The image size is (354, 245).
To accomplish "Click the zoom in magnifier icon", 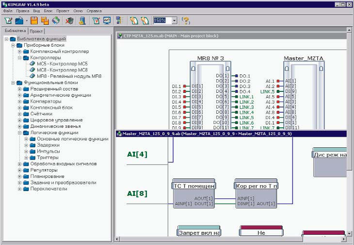I will (134, 20).
